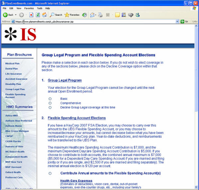Open Blue Cross Michigan summary link
Screen dimensions: 199x190
(x=17, y=131)
